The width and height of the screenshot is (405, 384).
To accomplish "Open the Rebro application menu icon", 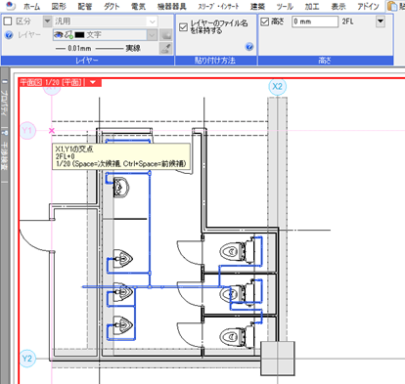I will pyautogui.click(x=11, y=6).
